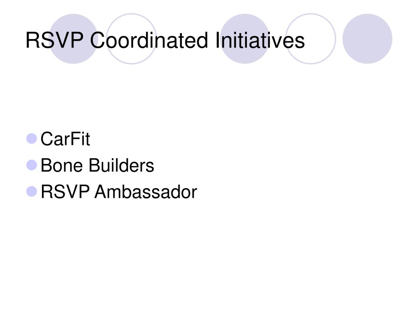Screen dimensions: 413x310
Task: Click the blank area below the bullets
Action: (206, 253)
